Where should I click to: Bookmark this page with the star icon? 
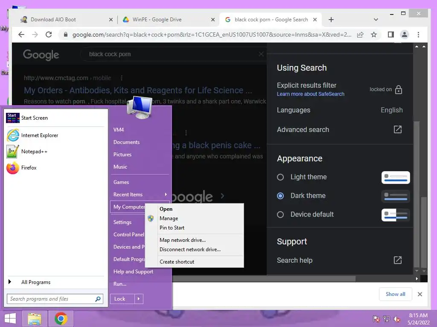374,34
